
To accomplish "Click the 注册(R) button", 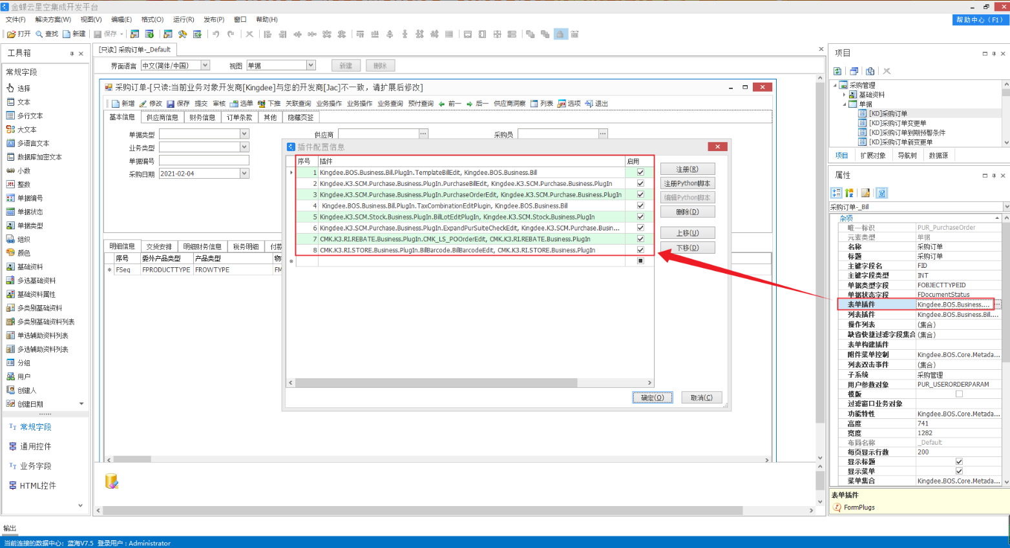I will tap(688, 169).
